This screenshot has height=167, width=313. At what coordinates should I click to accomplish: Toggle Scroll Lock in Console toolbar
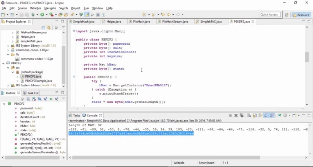pyautogui.click(x=255, y=115)
